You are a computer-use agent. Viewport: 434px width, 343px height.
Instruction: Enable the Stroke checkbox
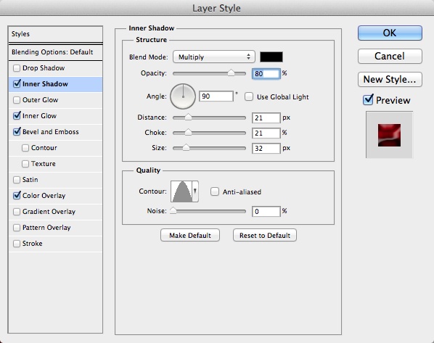tap(17, 244)
